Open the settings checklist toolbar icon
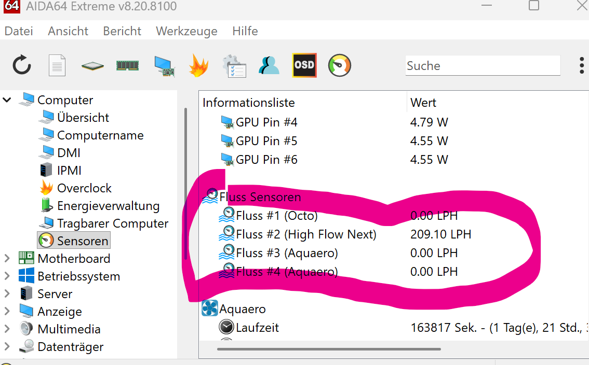 234,66
